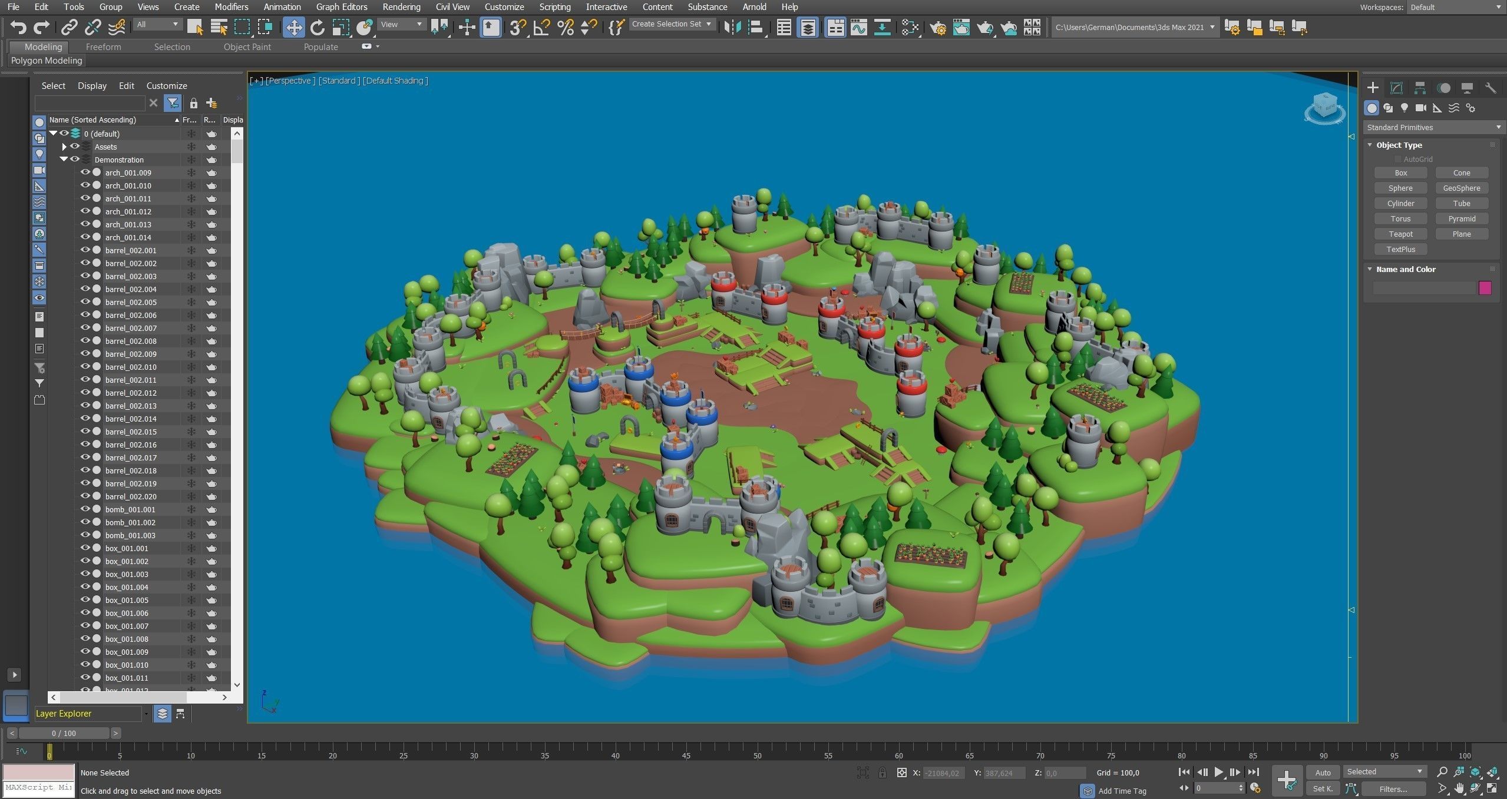Activate the Select and Uniform Scale tool
The width and height of the screenshot is (1507, 799).
click(341, 27)
